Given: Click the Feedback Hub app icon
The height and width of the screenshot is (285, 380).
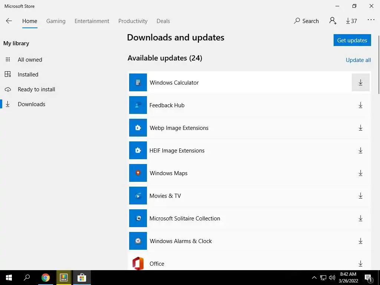Looking at the screenshot, I should tap(138, 105).
